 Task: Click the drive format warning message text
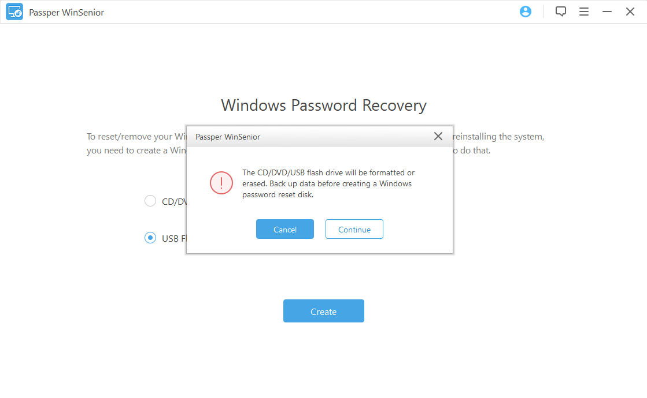click(x=328, y=183)
